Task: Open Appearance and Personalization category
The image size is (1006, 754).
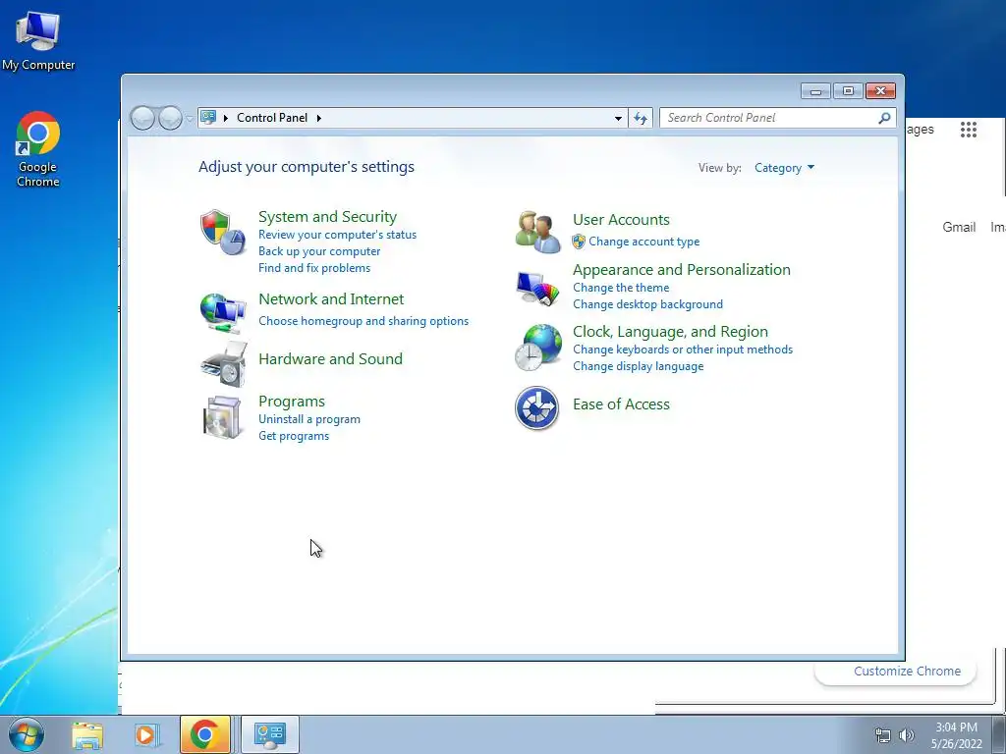Action: pyautogui.click(x=682, y=269)
